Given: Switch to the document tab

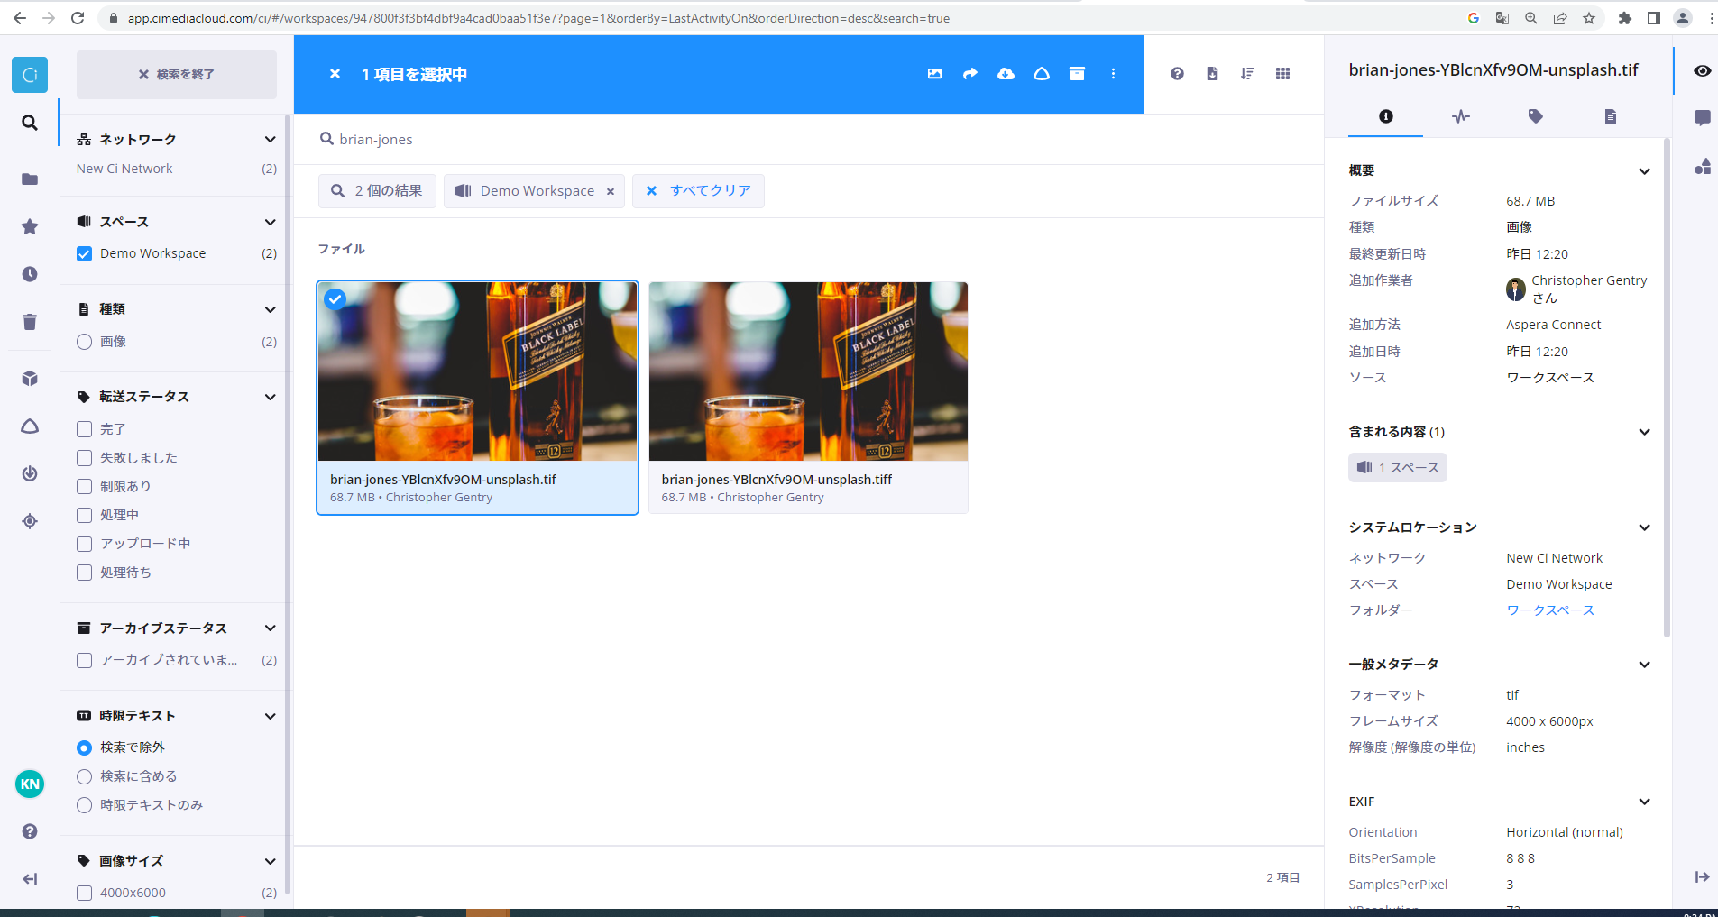Looking at the screenshot, I should click(x=1611, y=116).
